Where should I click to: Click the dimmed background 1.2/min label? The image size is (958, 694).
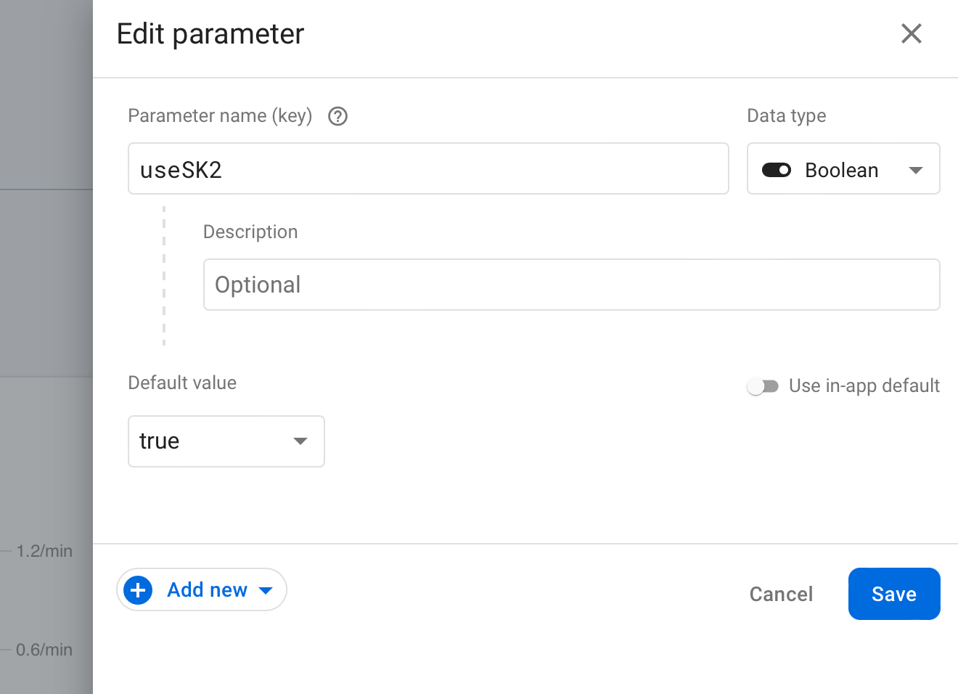(x=44, y=551)
